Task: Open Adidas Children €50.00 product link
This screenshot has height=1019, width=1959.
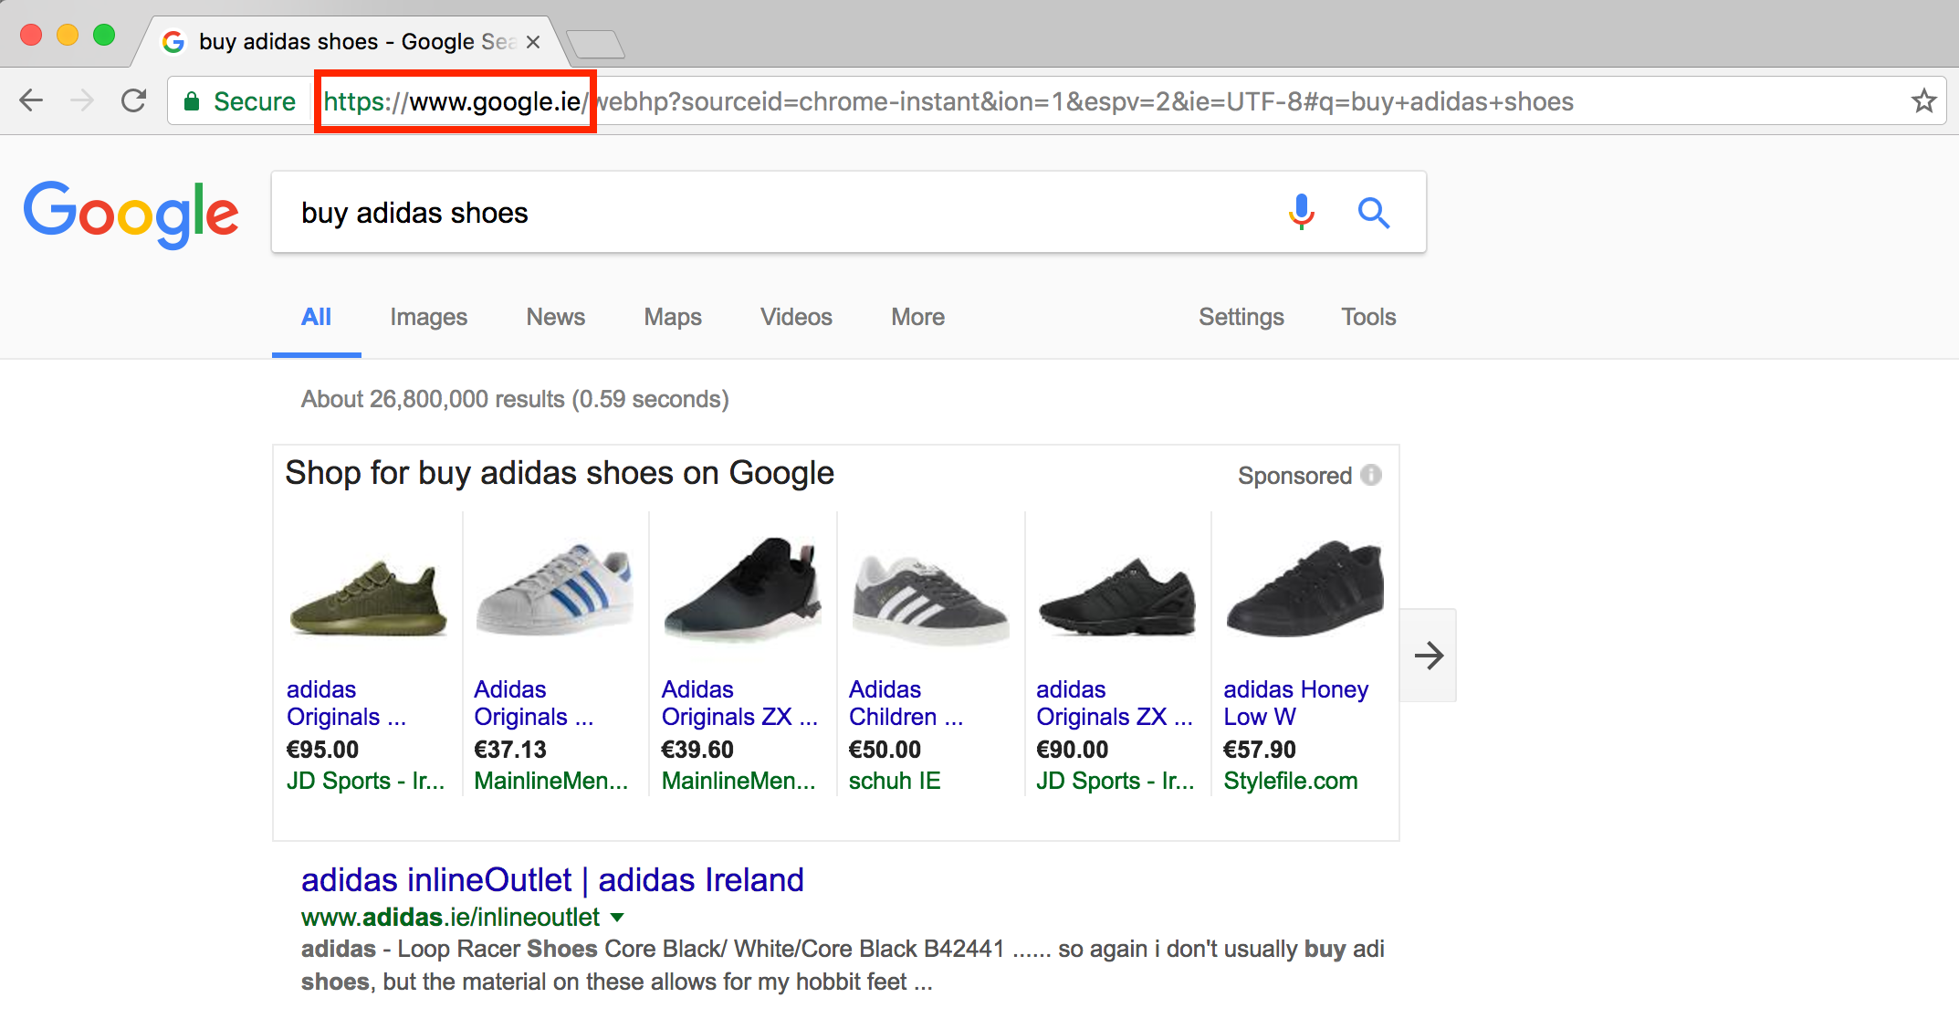Action: coord(906,703)
